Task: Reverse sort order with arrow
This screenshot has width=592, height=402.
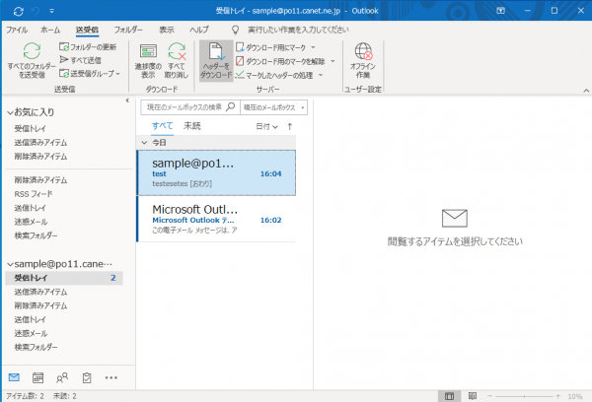Action: coord(289,127)
